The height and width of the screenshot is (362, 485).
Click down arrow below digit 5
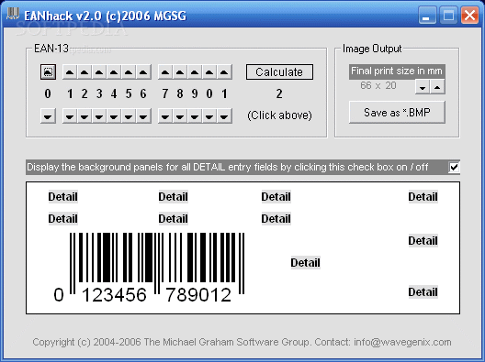pyautogui.click(x=129, y=116)
